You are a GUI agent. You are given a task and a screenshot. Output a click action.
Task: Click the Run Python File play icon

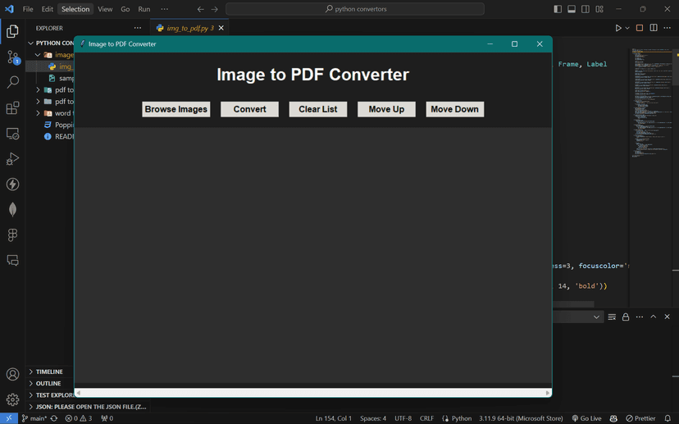tap(617, 28)
